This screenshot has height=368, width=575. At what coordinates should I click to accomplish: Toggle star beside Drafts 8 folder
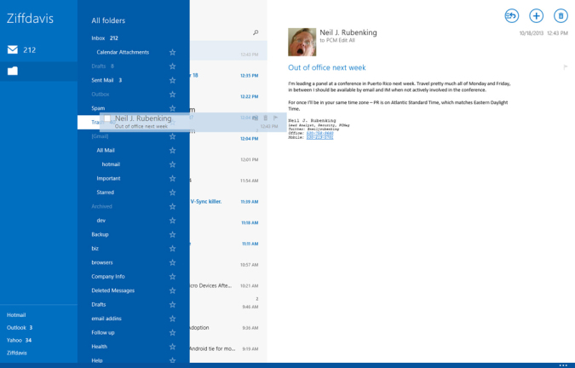172,66
